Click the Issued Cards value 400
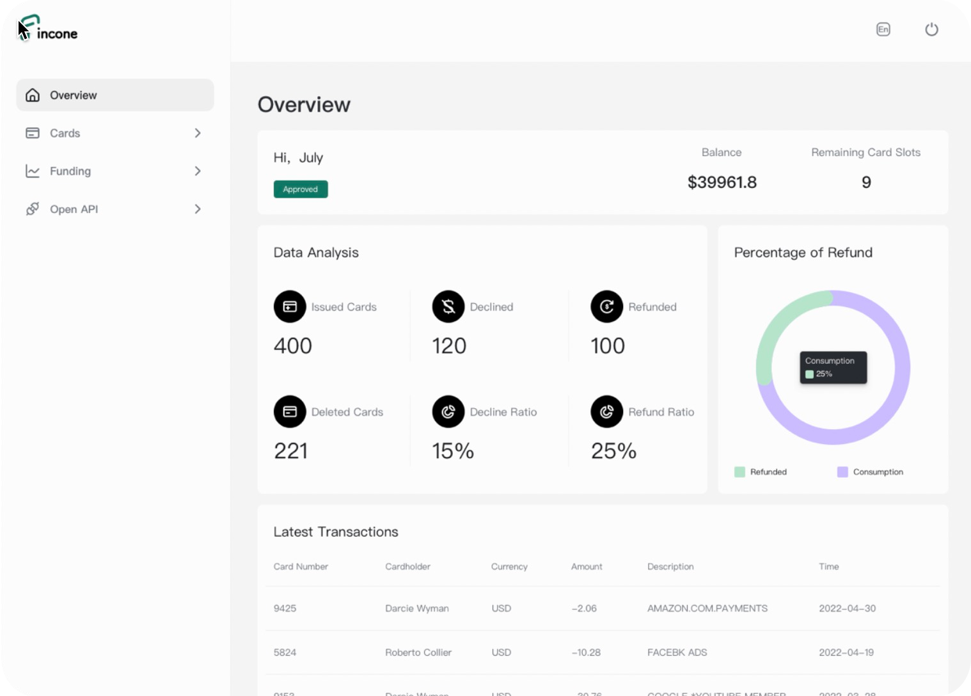971x696 pixels. click(x=293, y=346)
